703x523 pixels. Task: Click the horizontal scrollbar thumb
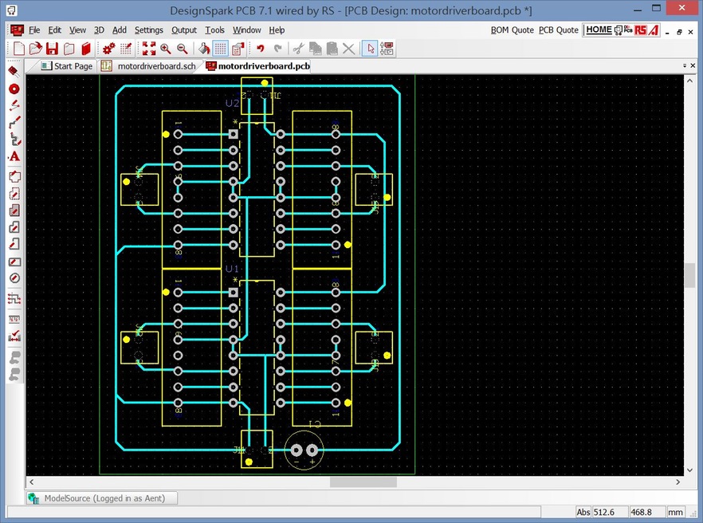click(363, 482)
